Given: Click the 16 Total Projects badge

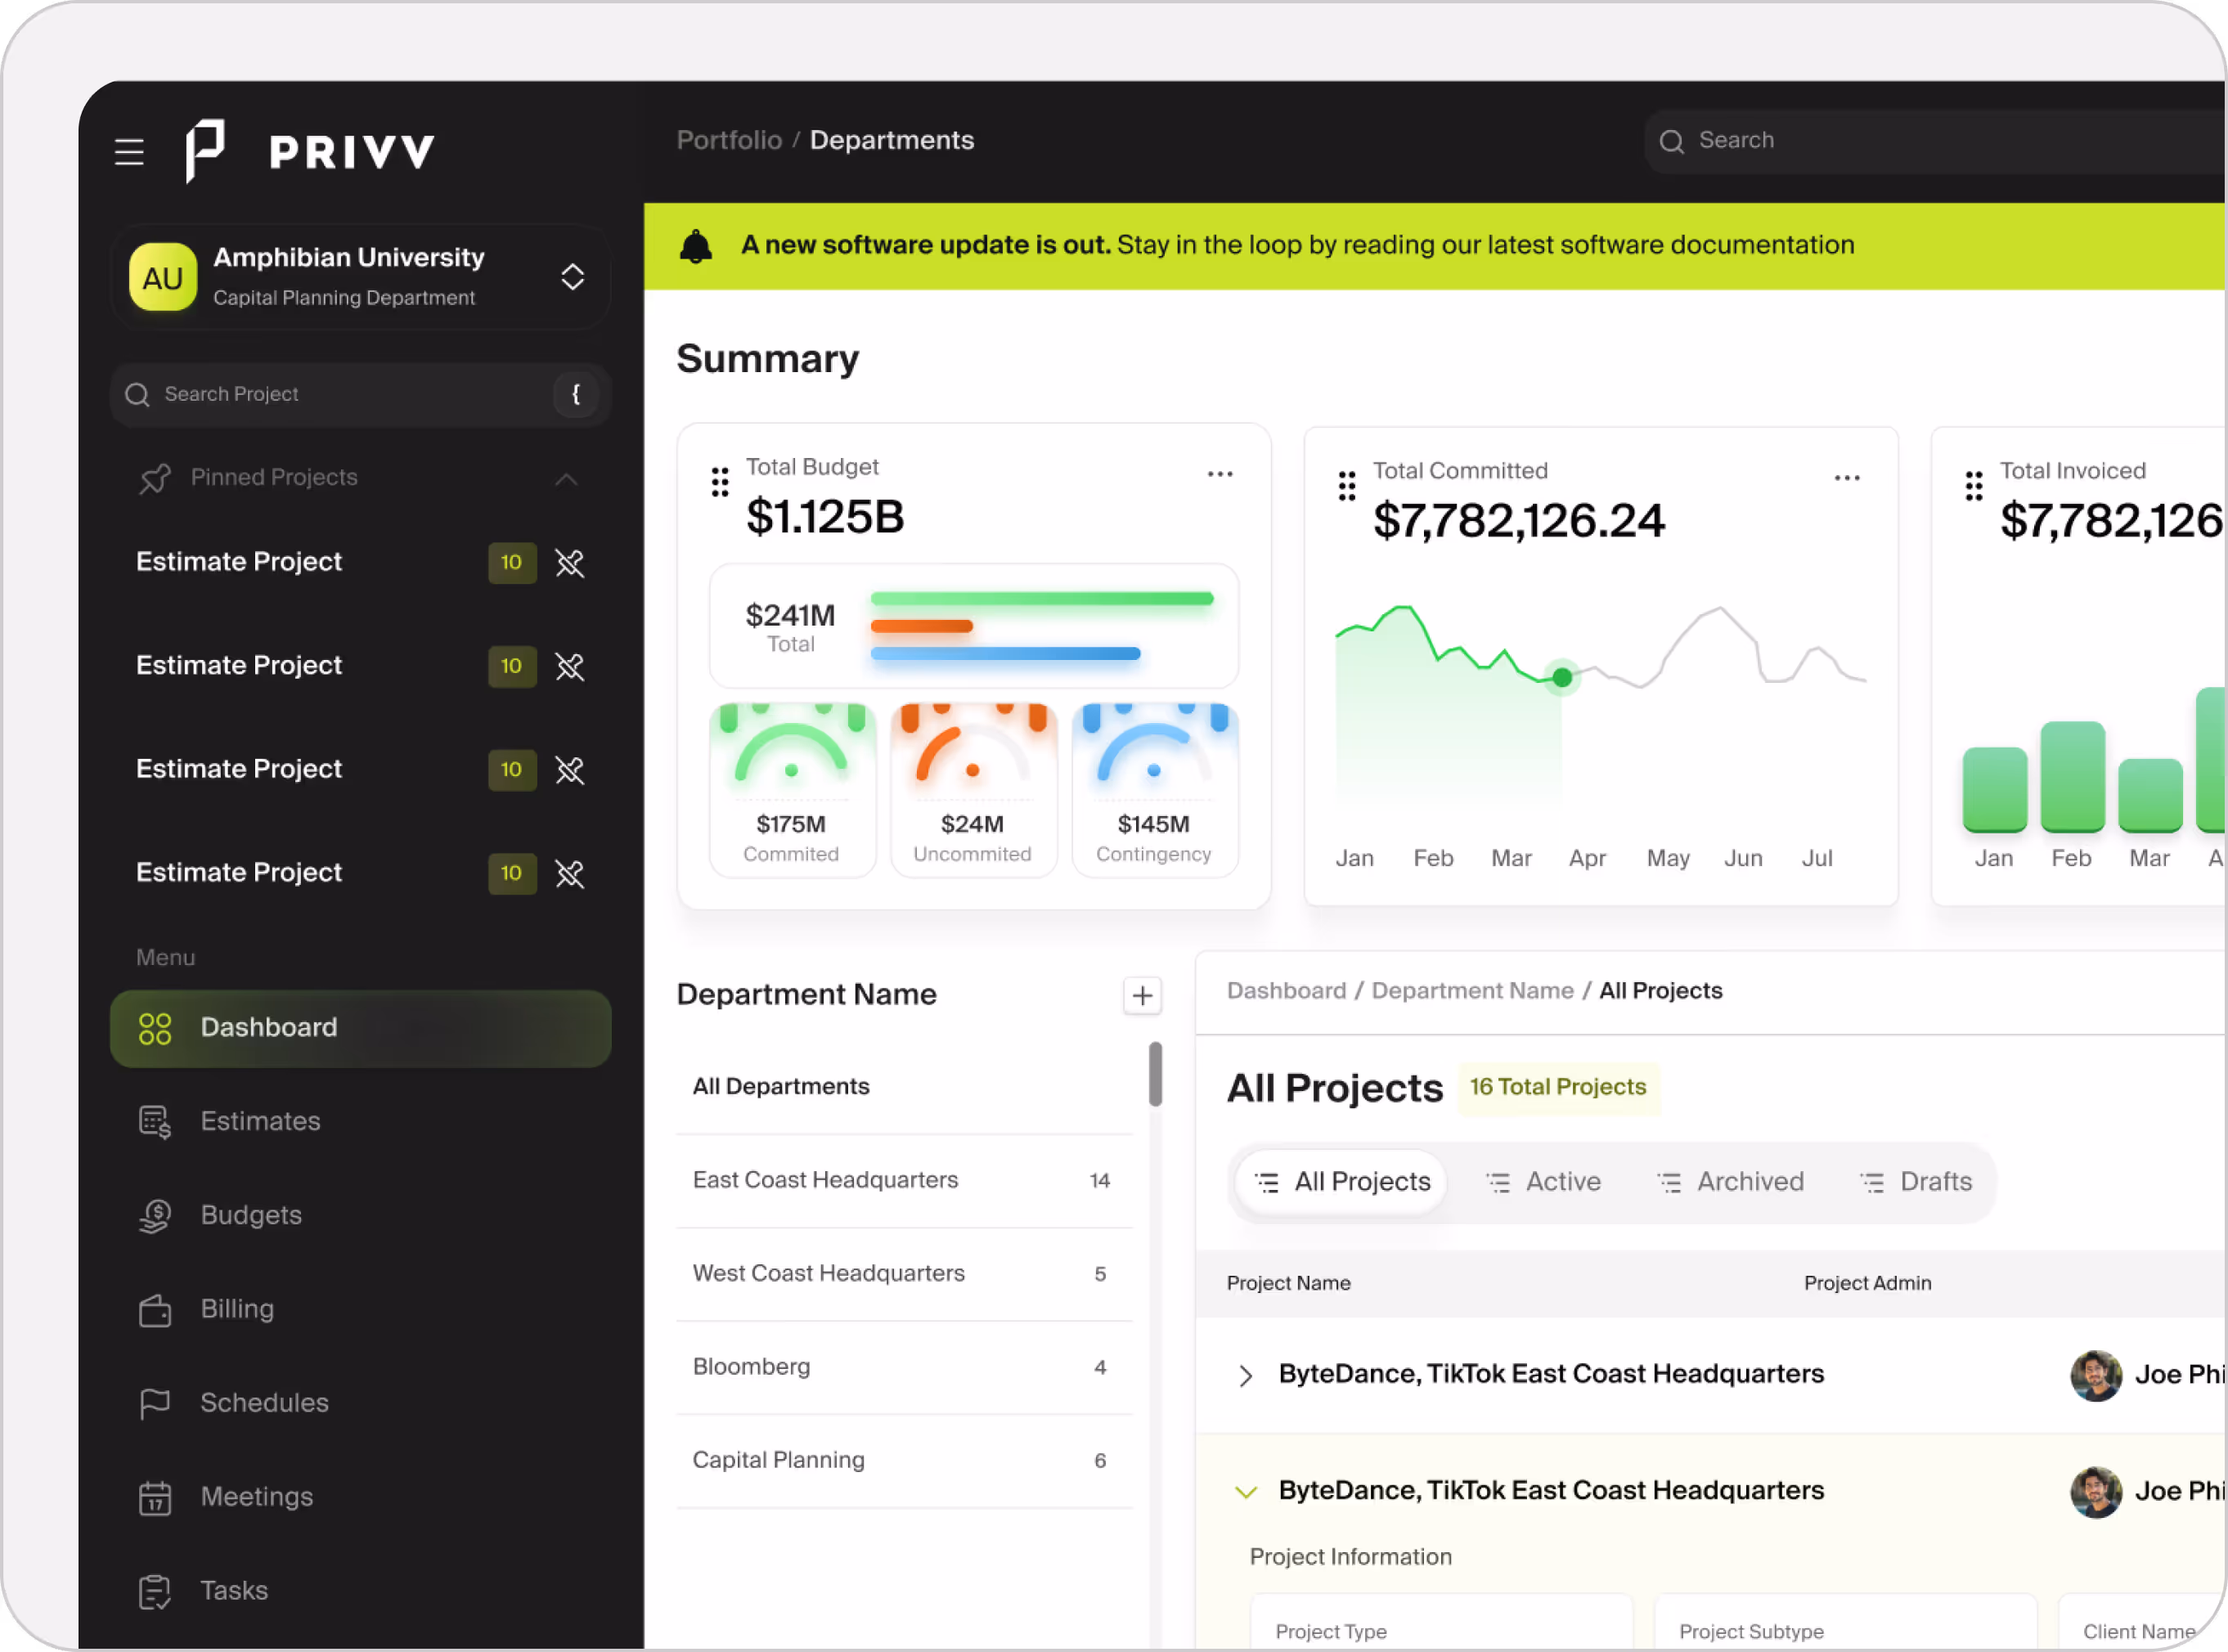Looking at the screenshot, I should click(1558, 1087).
